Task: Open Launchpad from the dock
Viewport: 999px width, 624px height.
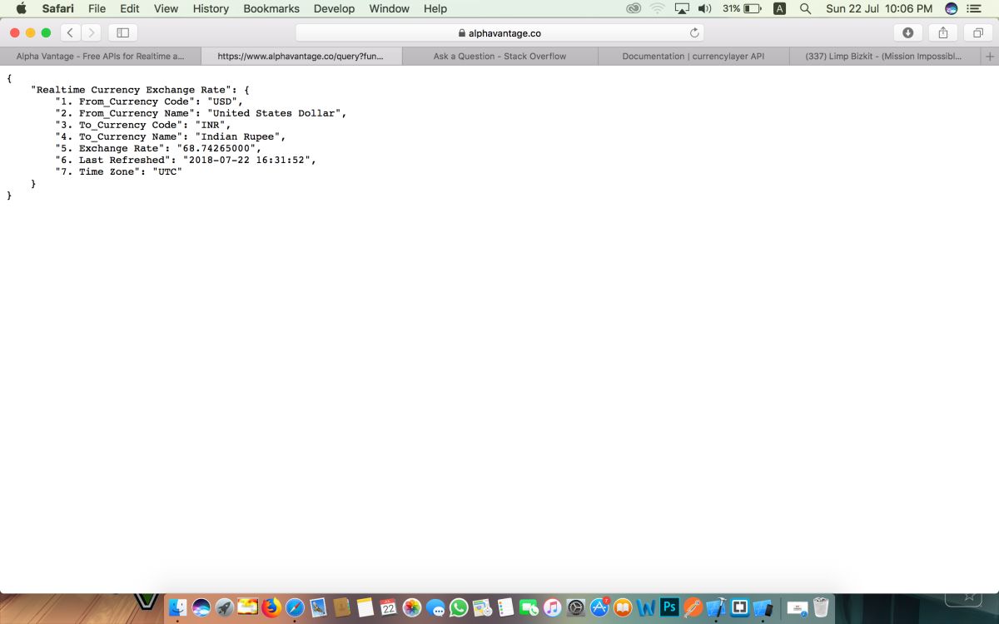Action: pos(224,607)
